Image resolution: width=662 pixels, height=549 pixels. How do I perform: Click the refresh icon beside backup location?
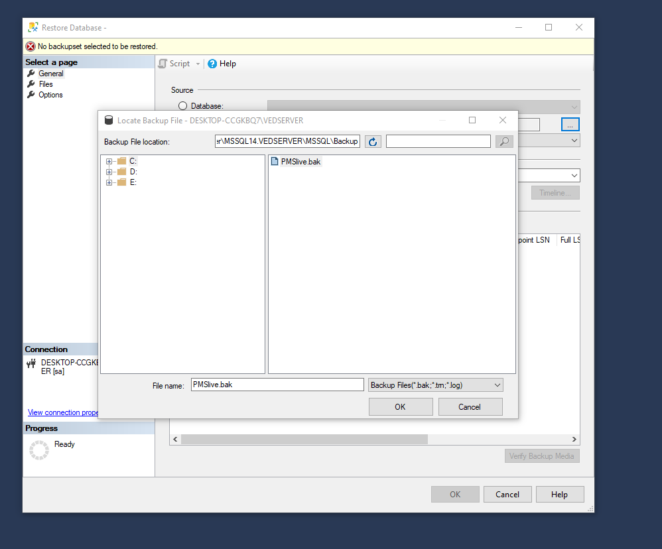[373, 141]
